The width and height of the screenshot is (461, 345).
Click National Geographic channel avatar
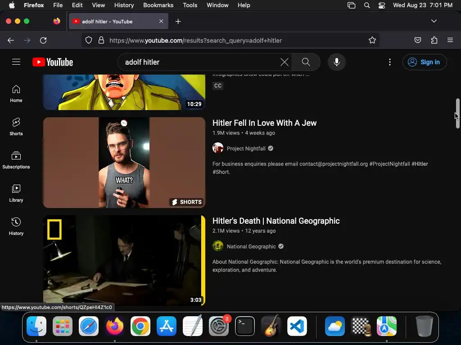coord(218,246)
